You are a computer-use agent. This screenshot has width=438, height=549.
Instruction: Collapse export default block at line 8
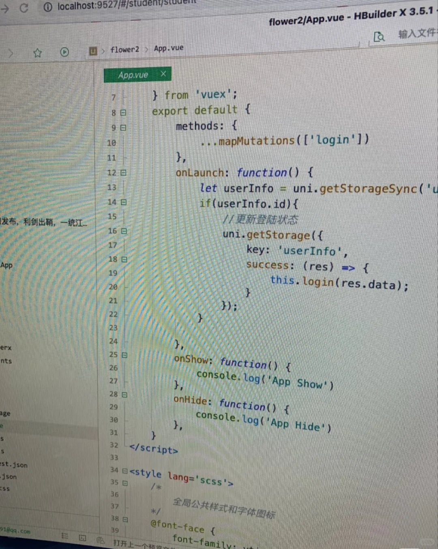[x=123, y=113]
